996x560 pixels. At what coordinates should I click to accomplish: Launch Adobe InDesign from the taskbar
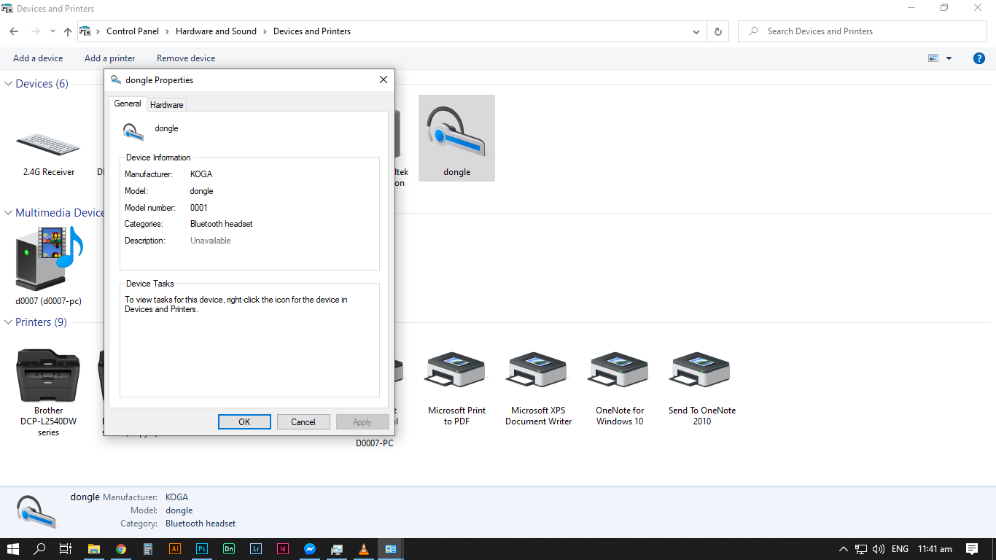coord(283,549)
